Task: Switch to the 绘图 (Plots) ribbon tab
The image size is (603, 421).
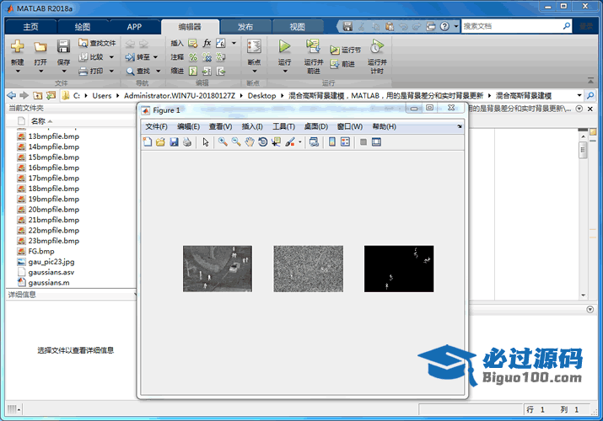Action: pos(82,27)
